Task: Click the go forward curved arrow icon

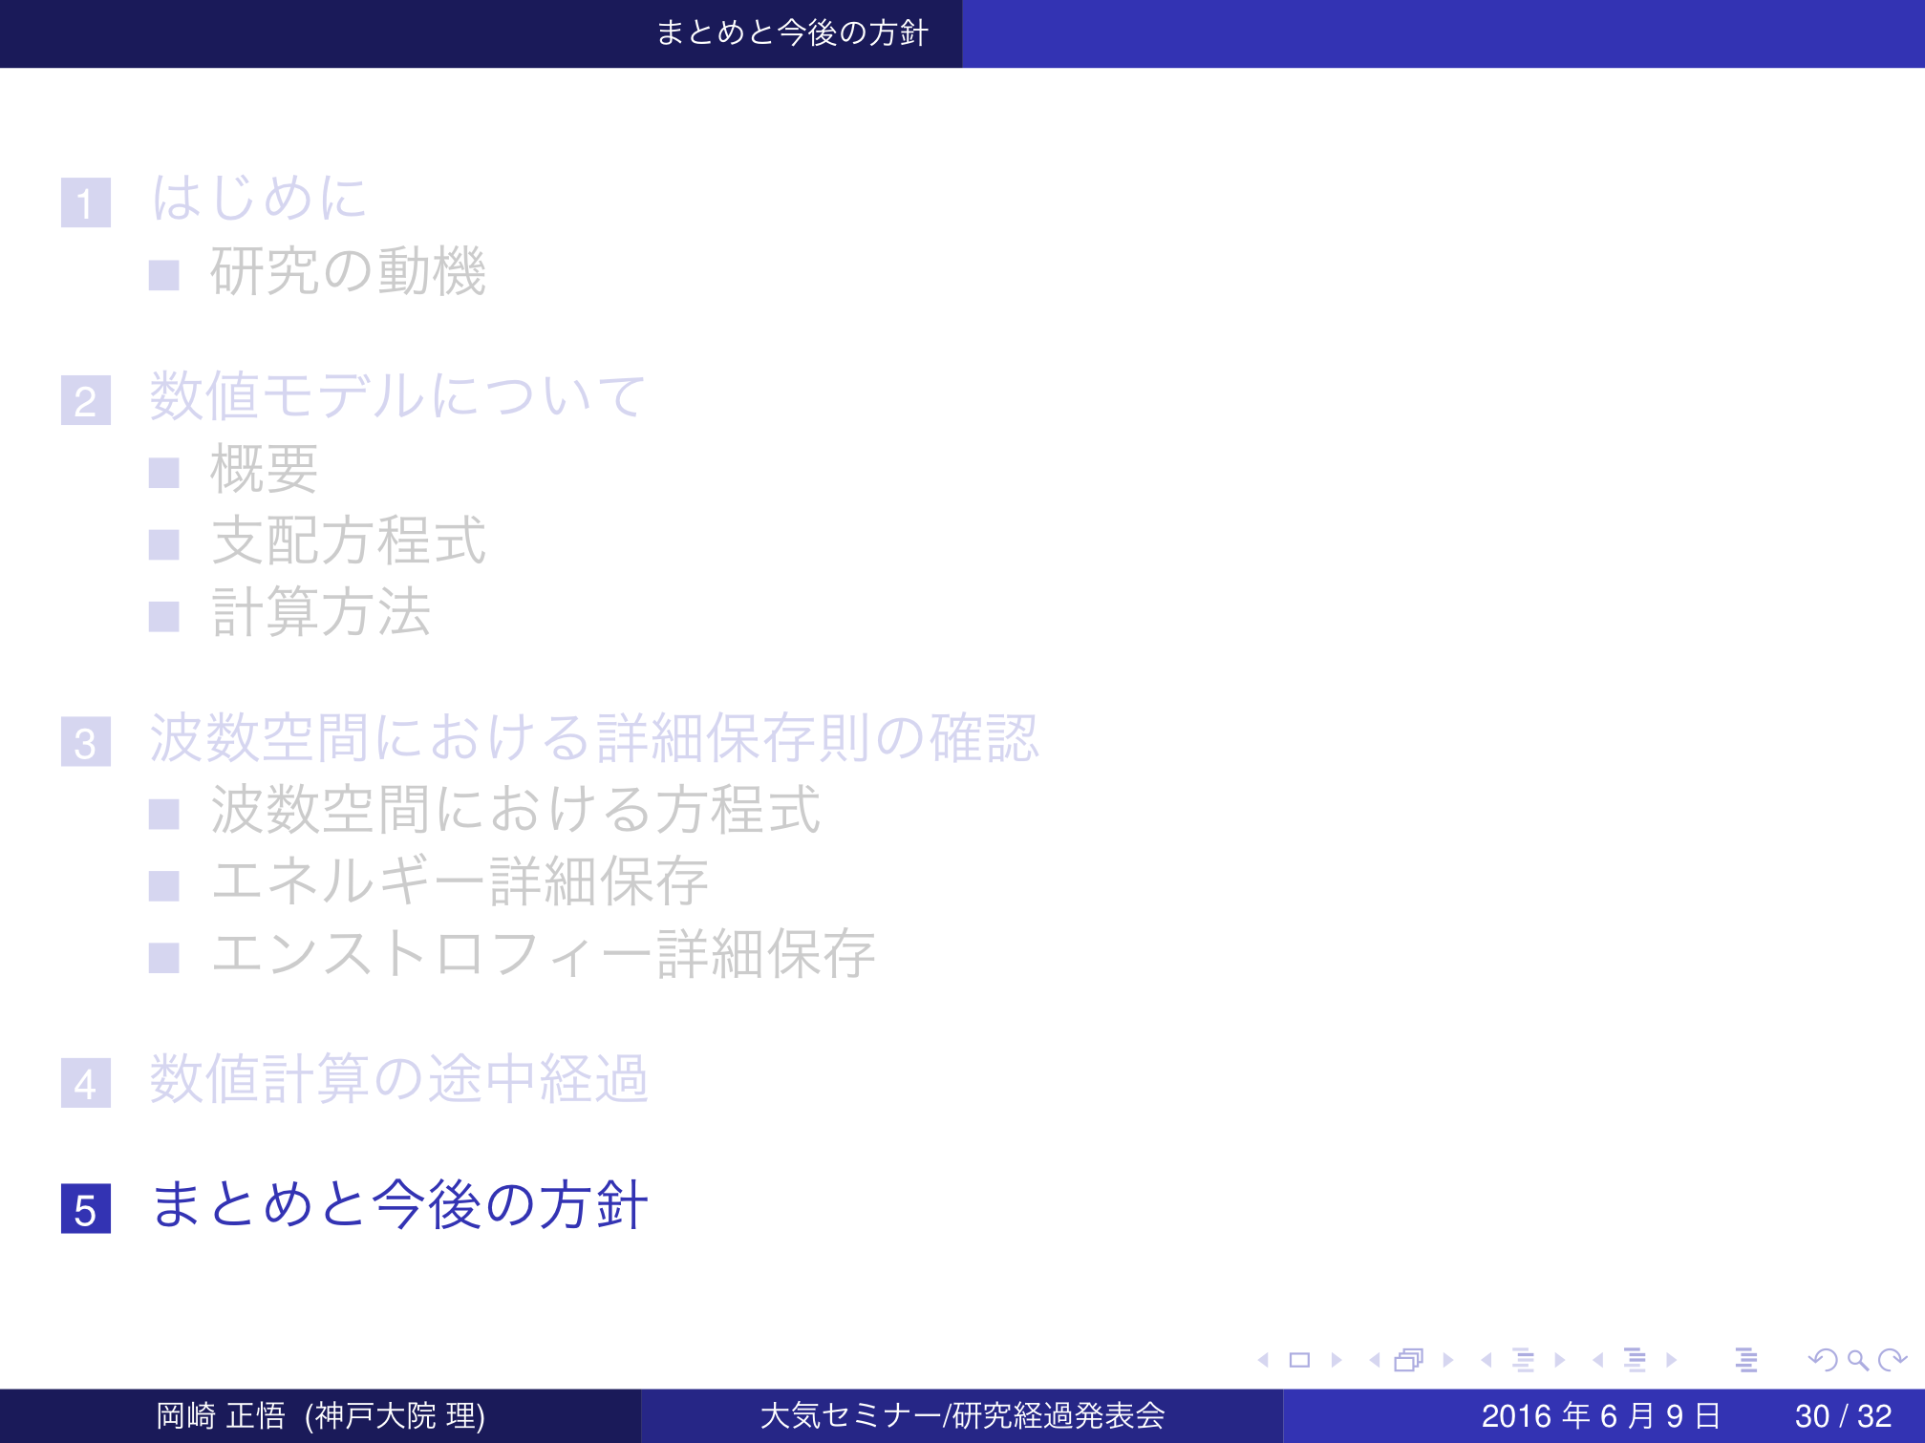Action: (1892, 1360)
